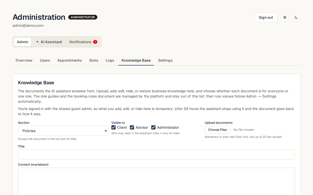Click the Knowledge Base section heading
313x195 pixels.
coord(36,83)
